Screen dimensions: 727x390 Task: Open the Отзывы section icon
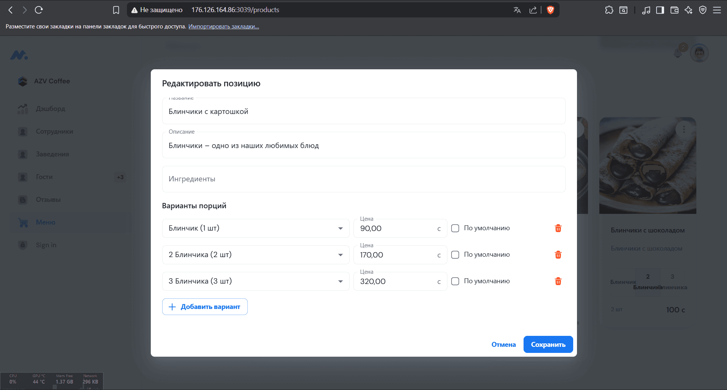click(x=23, y=200)
